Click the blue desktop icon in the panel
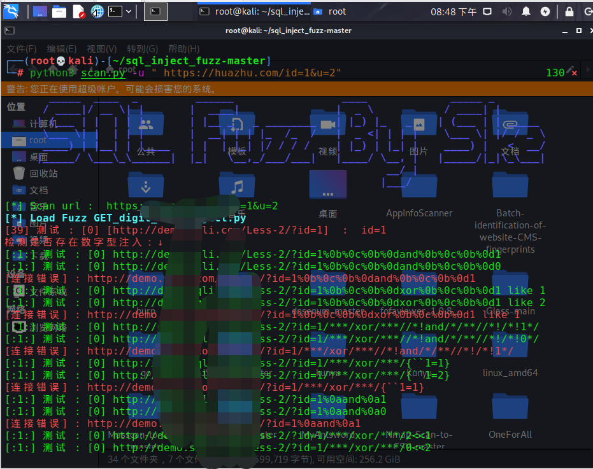The width and height of the screenshot is (593, 469). pos(39,11)
